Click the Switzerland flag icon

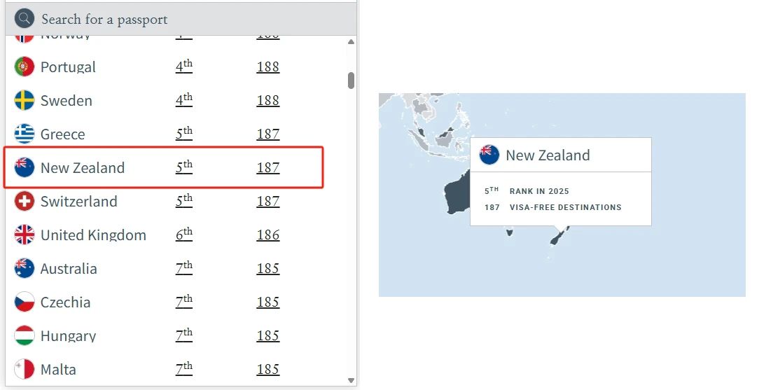tap(24, 202)
